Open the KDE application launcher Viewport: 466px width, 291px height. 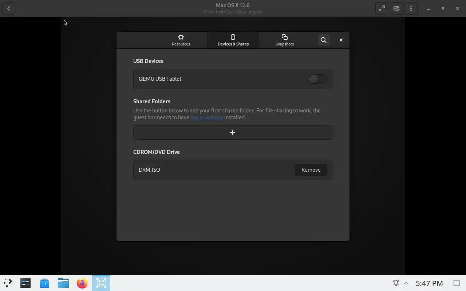click(x=8, y=283)
